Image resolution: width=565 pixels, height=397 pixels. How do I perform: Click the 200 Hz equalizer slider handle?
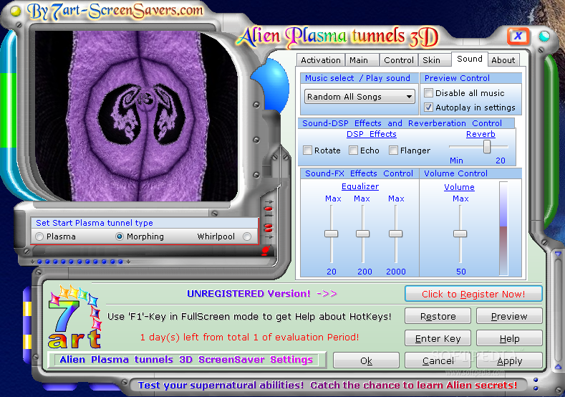(x=363, y=234)
